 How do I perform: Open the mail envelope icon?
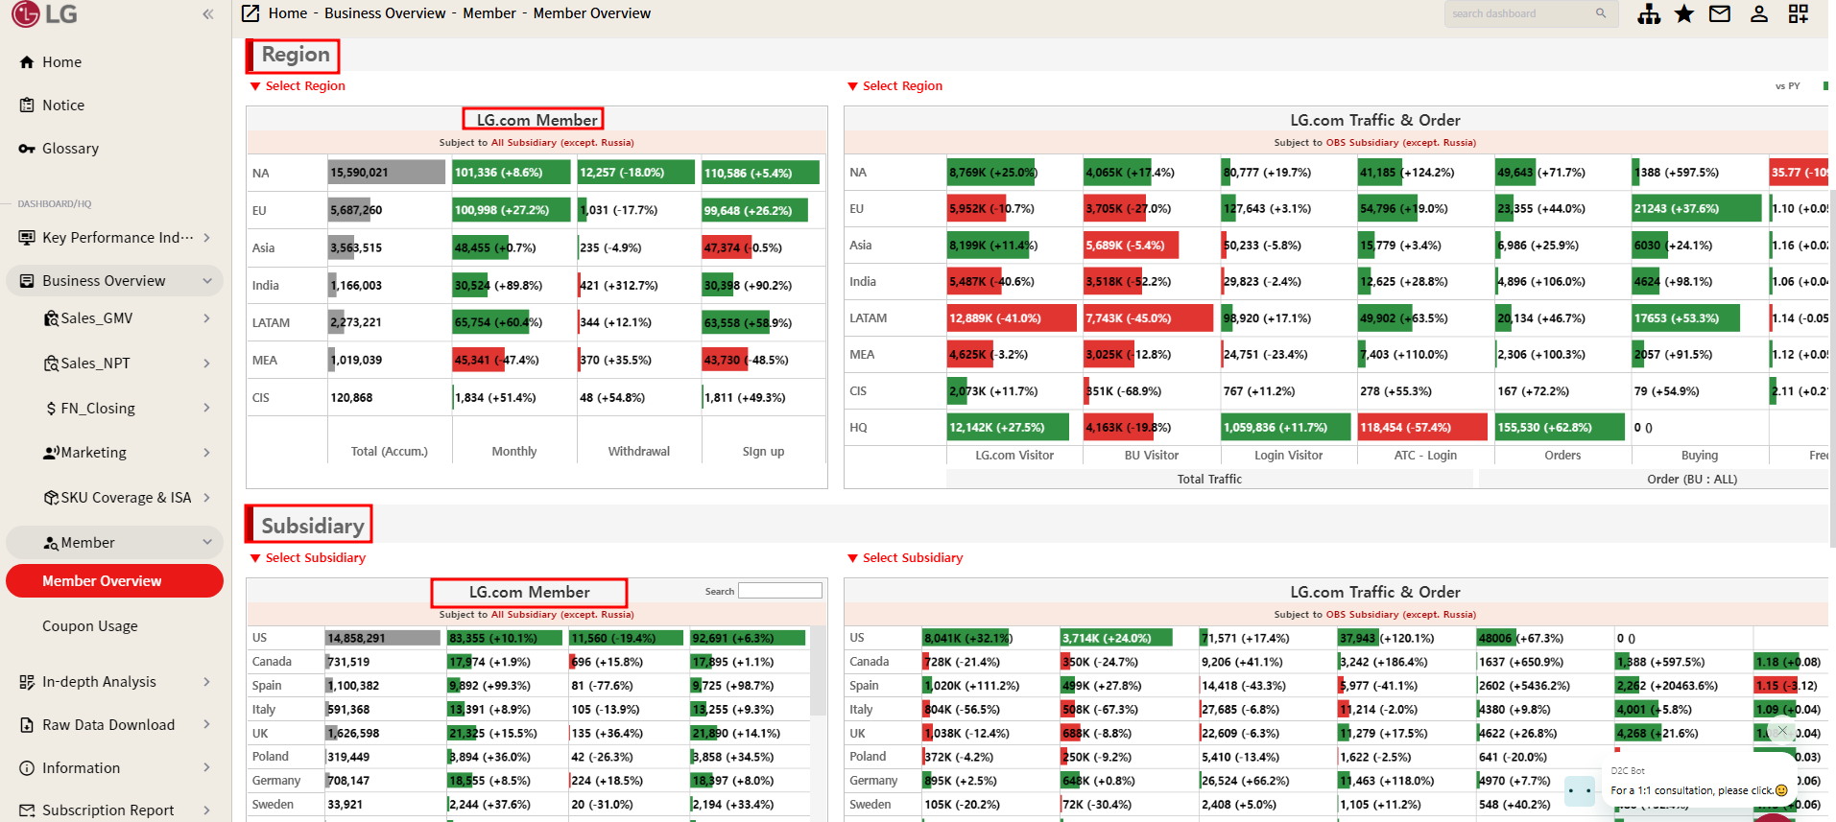click(x=1720, y=14)
